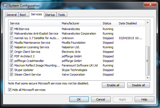Close the System Configuration window
This screenshot has height=108, width=160.
click(x=150, y=4)
